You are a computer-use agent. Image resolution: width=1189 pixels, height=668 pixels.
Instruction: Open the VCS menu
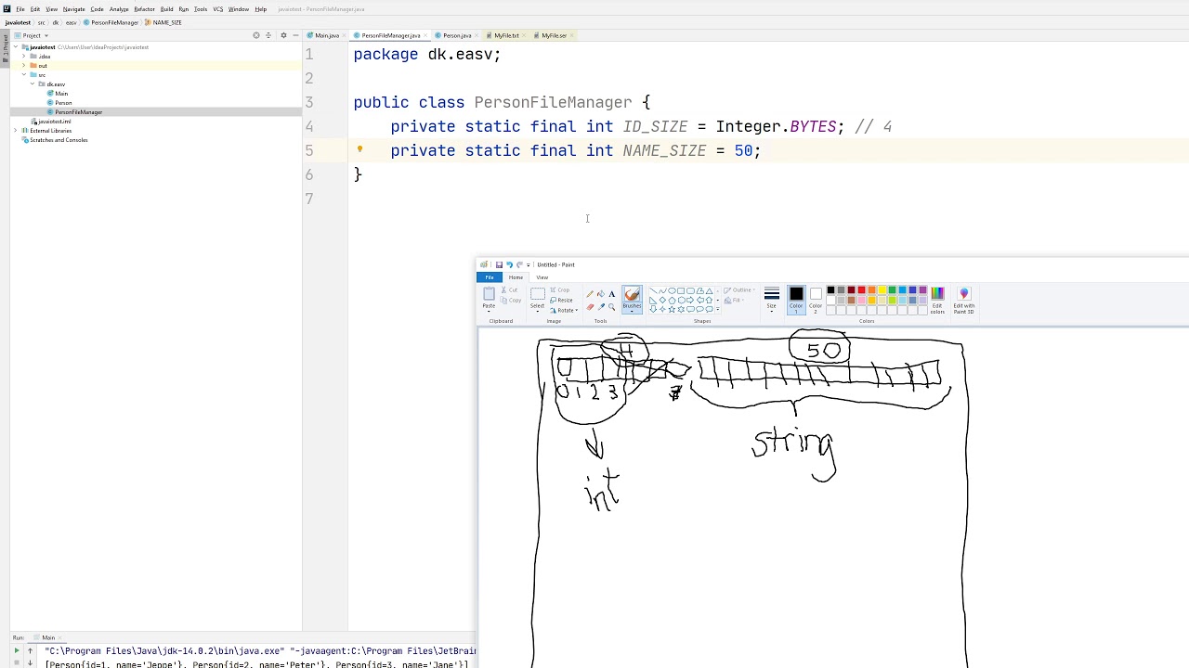218,9
